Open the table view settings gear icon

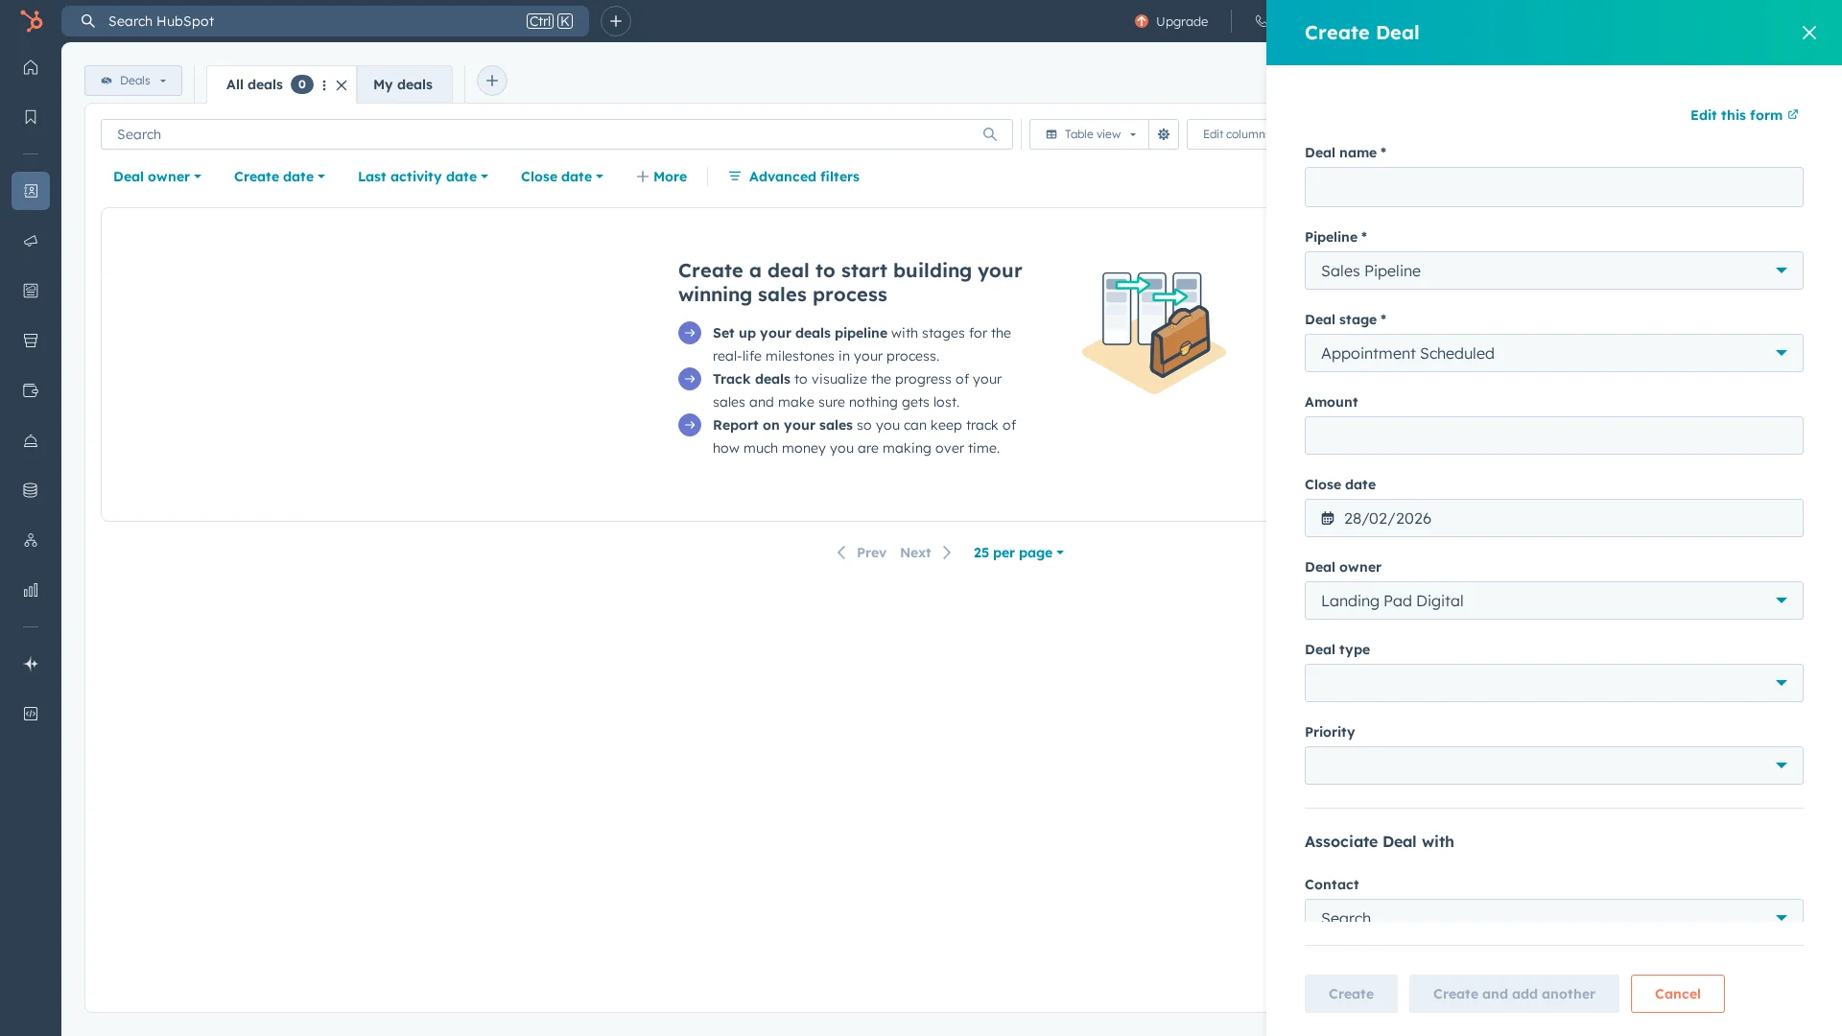click(1163, 134)
